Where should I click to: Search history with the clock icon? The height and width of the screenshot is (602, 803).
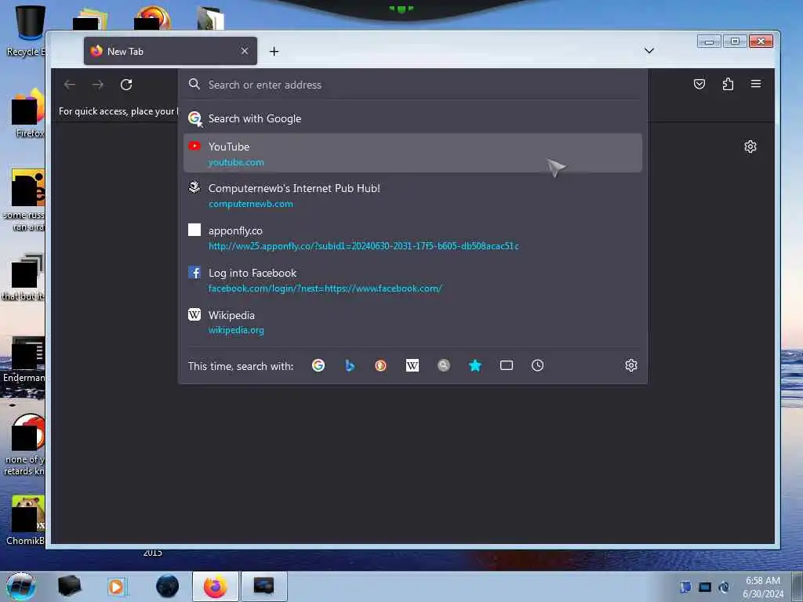click(538, 365)
